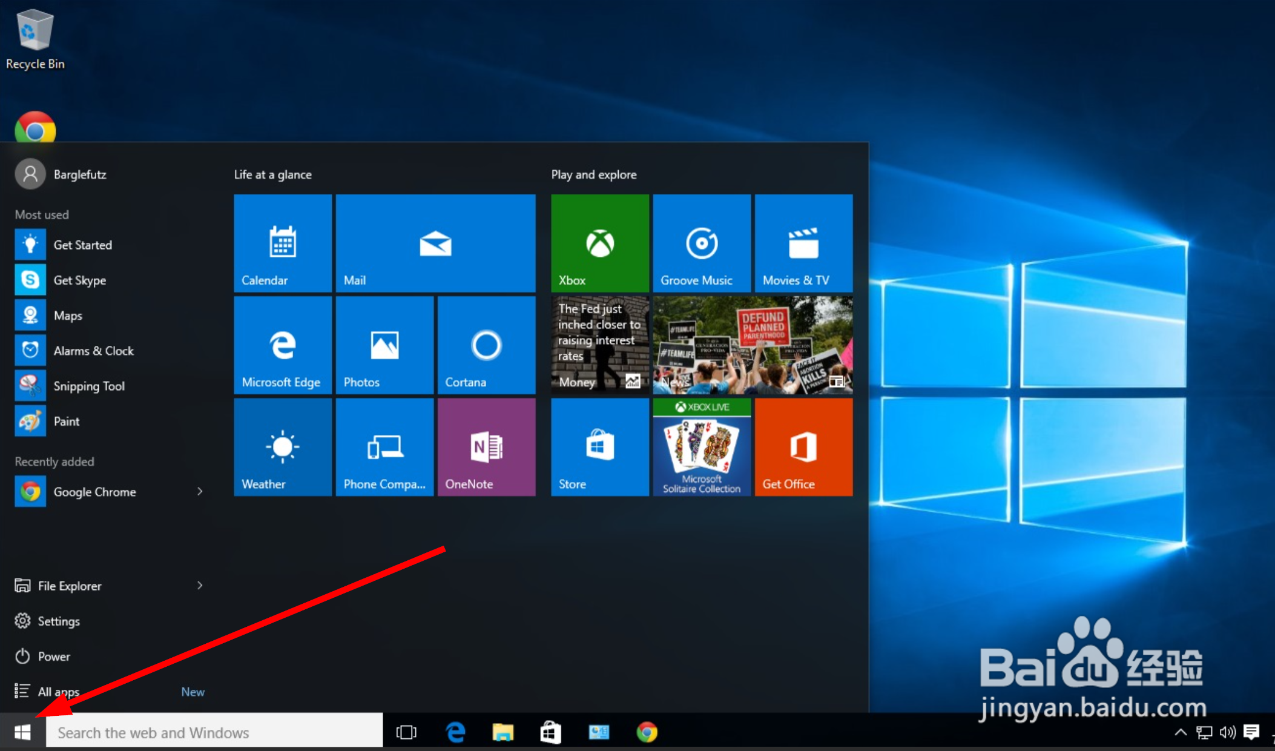Viewport: 1275px width, 751px height.
Task: Click the Power button
Action: coord(54,656)
